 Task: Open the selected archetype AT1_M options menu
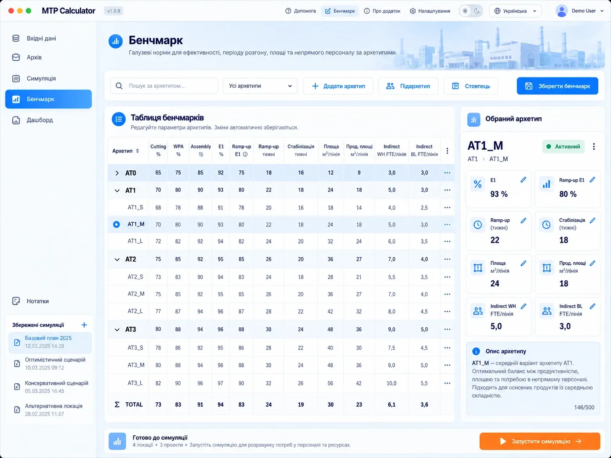(594, 146)
